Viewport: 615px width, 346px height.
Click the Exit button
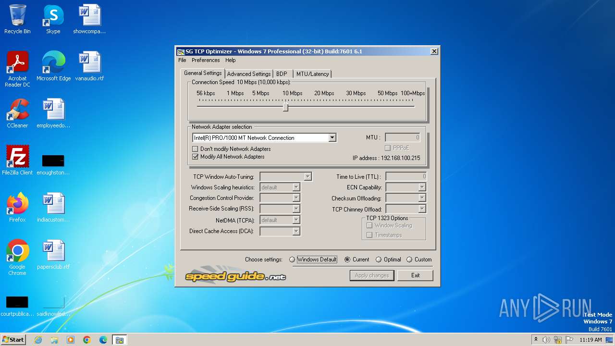point(415,275)
